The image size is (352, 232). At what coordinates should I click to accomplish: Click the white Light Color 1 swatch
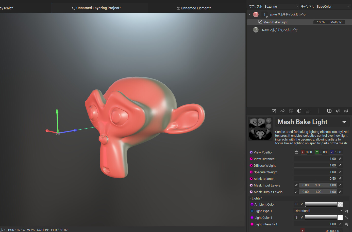click(x=340, y=218)
